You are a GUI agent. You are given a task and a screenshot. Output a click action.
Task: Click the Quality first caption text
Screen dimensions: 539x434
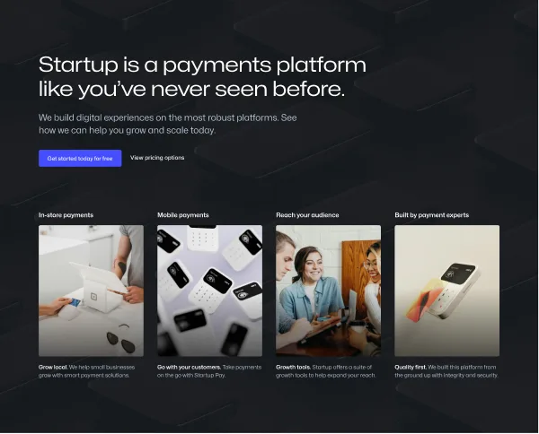click(446, 371)
